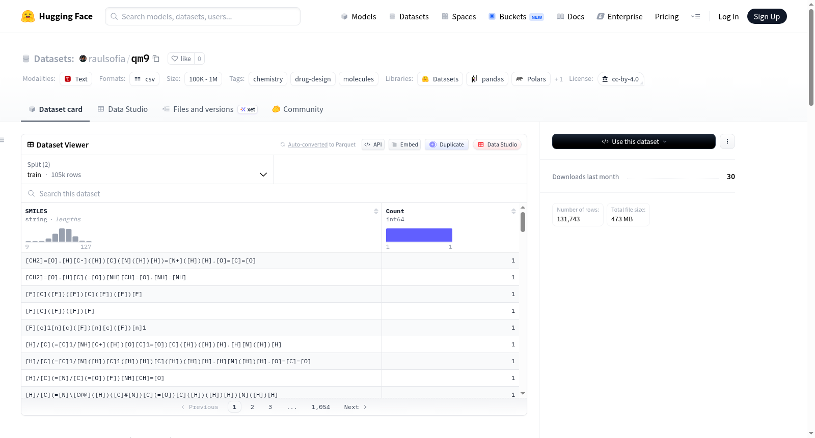Expand the Split train dropdown
This screenshot has width=815, height=438.
[147, 169]
